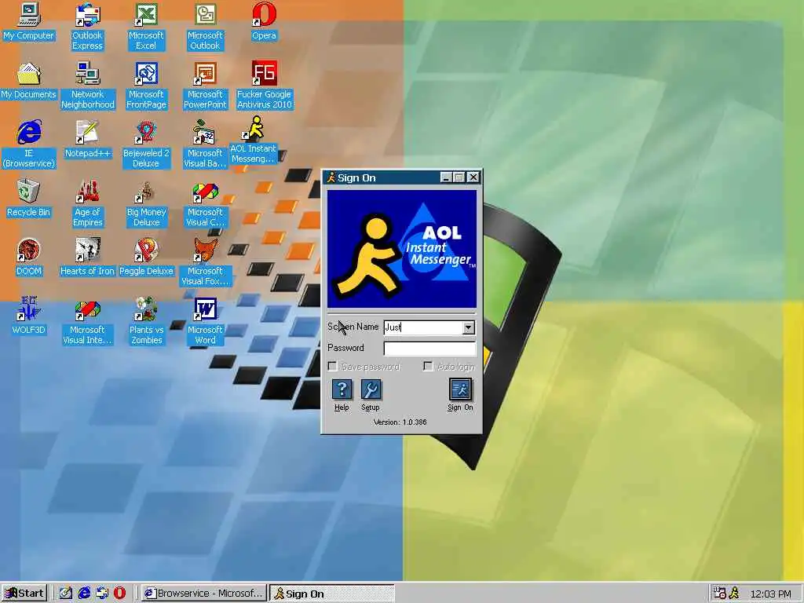804x603 pixels.
Task: Select the Age of Empires shortcut
Action: (x=87, y=203)
